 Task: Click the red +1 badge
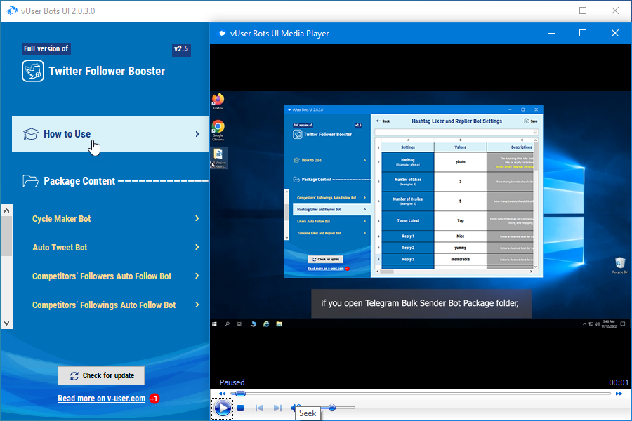pyautogui.click(x=154, y=399)
